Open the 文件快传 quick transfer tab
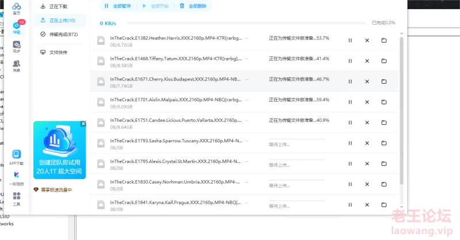This screenshot has height=240, width=460. [x=57, y=52]
